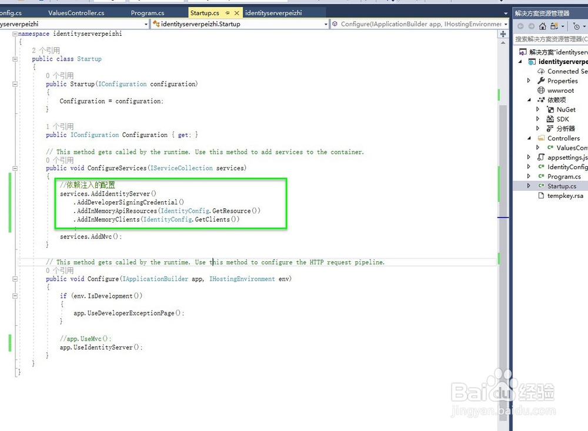Click the Solution Explorer search box

pos(552,39)
